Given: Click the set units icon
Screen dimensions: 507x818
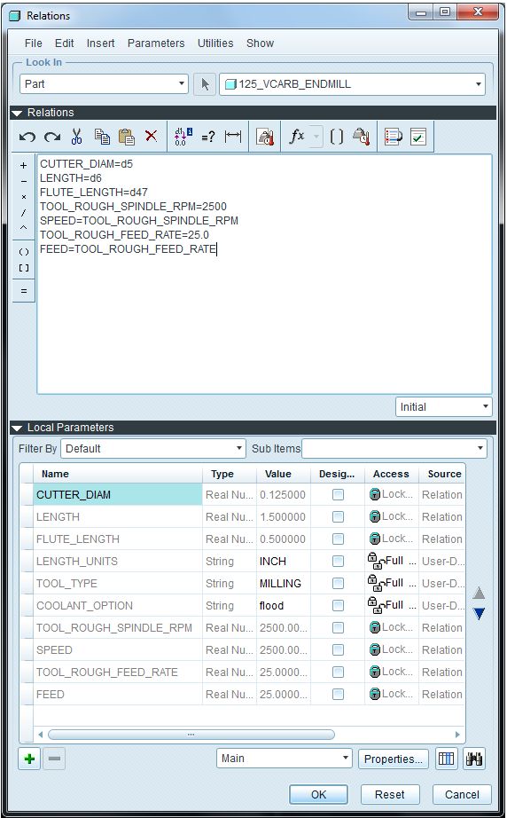Looking at the screenshot, I should (265, 137).
